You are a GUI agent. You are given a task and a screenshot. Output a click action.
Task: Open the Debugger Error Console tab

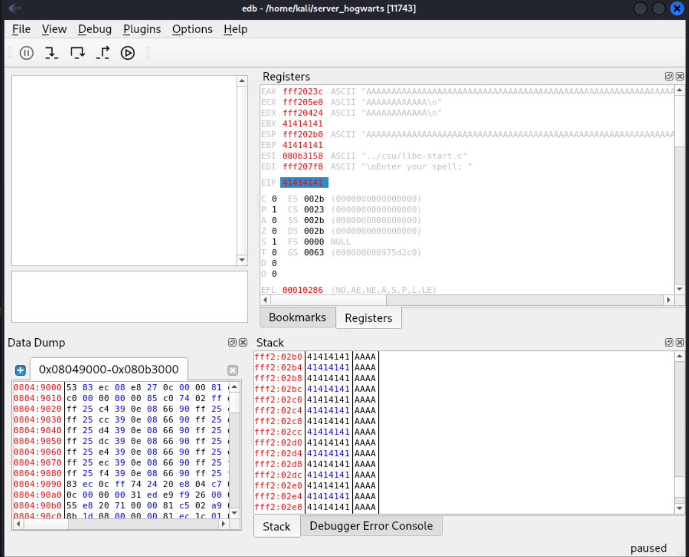point(371,526)
